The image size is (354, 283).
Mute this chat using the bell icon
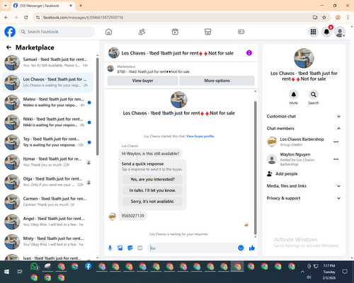(x=294, y=95)
